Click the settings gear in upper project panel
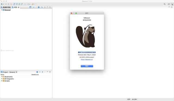Image resolution: width=174 pixels, height=101 pixels. [39, 7]
